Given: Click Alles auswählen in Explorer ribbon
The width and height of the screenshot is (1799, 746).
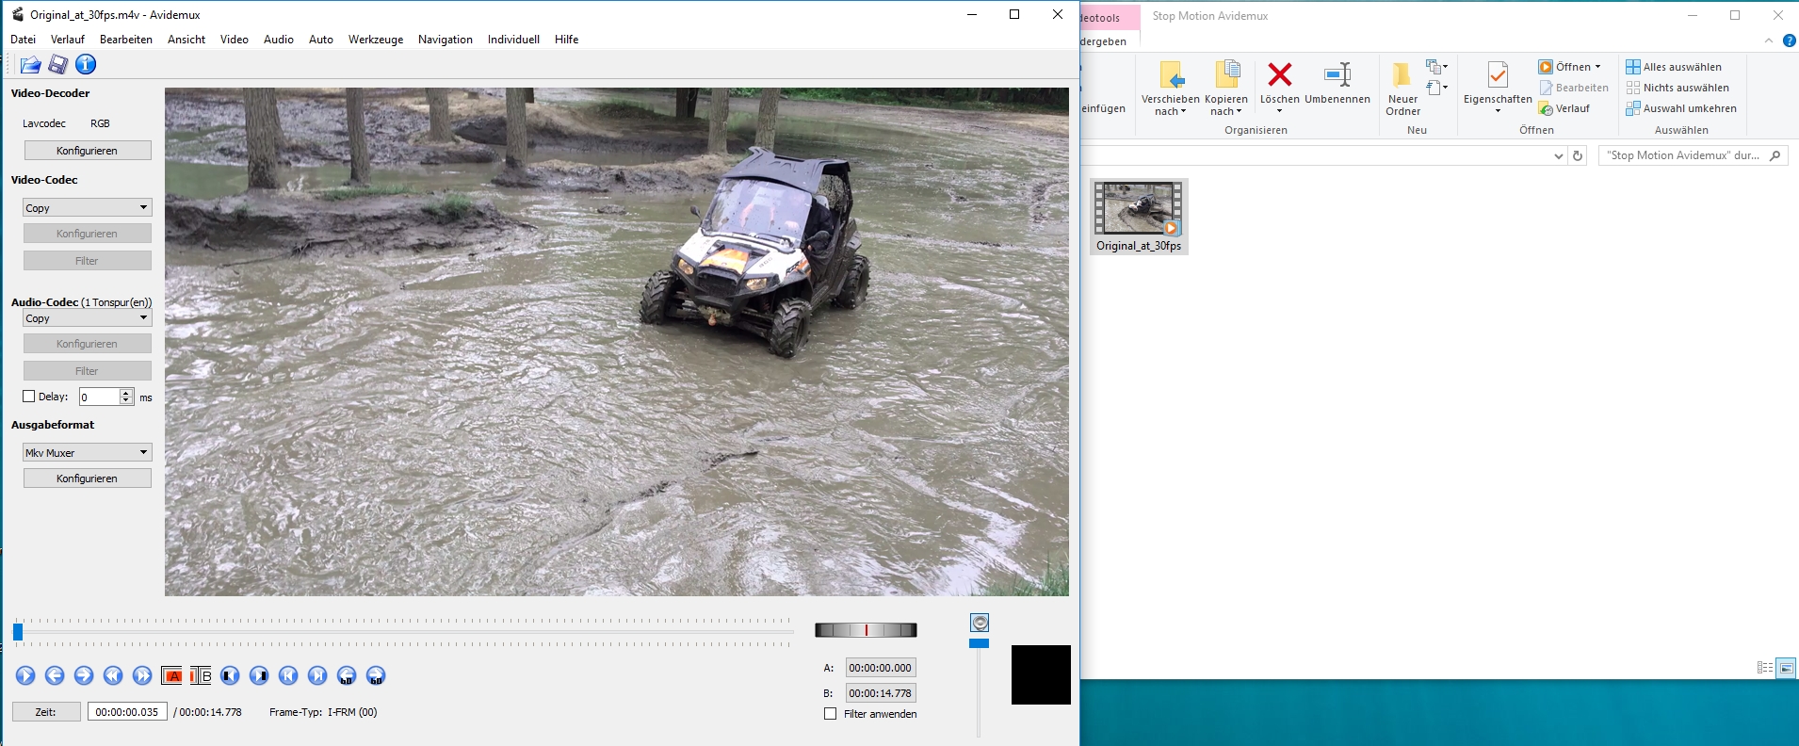Looking at the screenshot, I should 1681,67.
